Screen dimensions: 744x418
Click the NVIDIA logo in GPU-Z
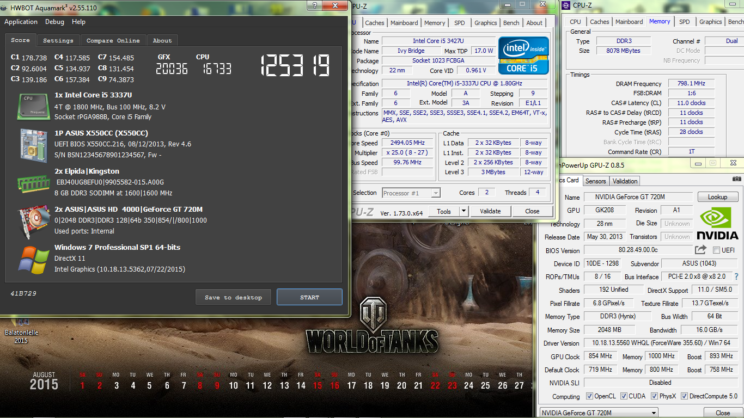pos(717,223)
